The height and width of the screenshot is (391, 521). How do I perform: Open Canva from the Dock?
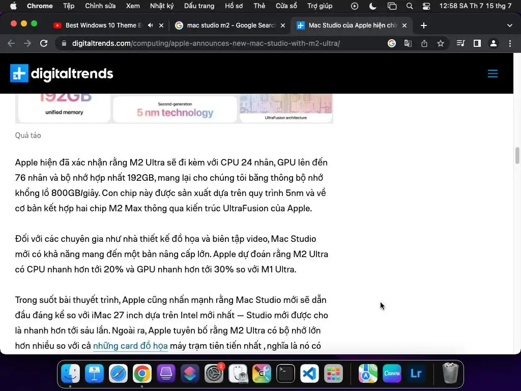[392, 374]
